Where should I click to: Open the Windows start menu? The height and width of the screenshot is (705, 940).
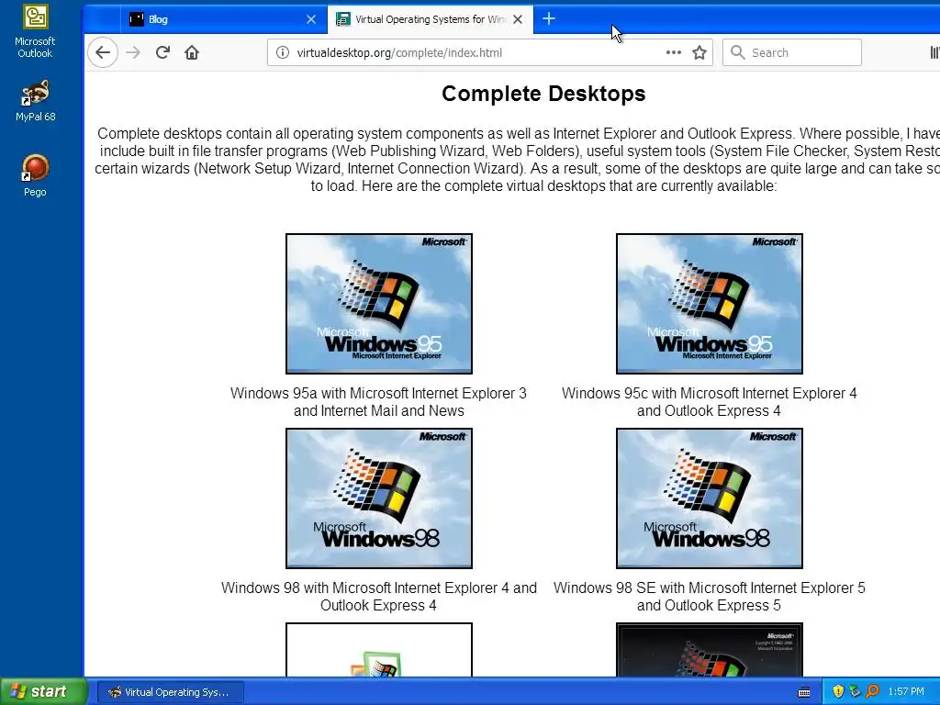tap(43, 691)
